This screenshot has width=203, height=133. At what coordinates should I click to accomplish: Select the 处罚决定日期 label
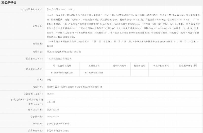click(x=36, y=110)
